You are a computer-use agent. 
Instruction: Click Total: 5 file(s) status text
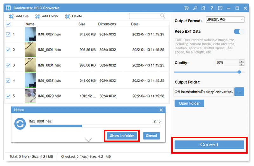point(31,156)
